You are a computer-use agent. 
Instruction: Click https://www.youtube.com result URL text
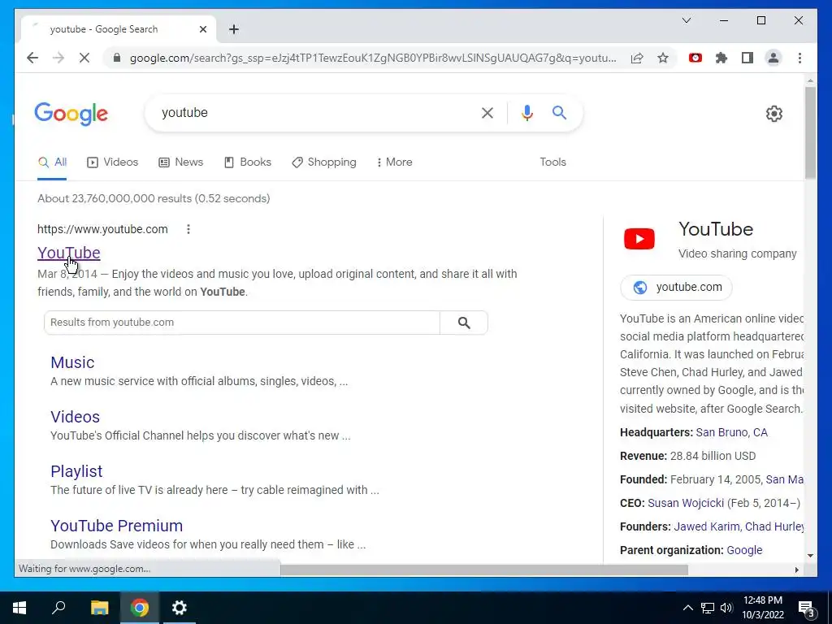(102, 229)
